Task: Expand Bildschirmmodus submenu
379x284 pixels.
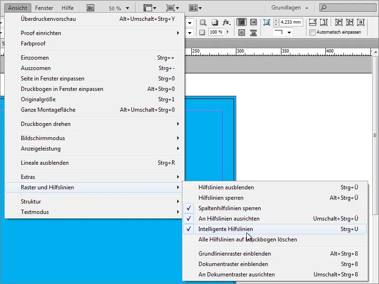Action: 94,138
